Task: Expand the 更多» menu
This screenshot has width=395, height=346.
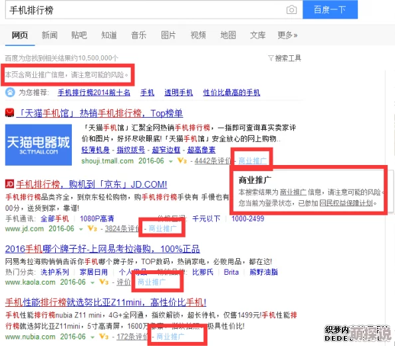Action: click(287, 35)
